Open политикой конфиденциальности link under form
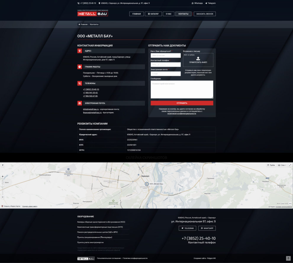Image resolution: width=293 pixels, height=263 pixels. click(x=182, y=114)
